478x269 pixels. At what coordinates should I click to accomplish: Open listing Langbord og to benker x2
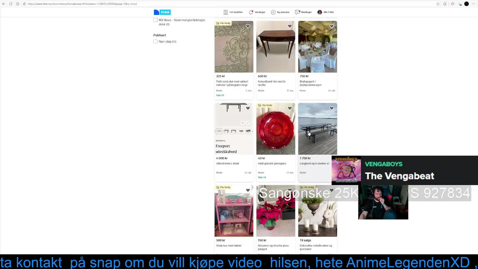(x=314, y=164)
